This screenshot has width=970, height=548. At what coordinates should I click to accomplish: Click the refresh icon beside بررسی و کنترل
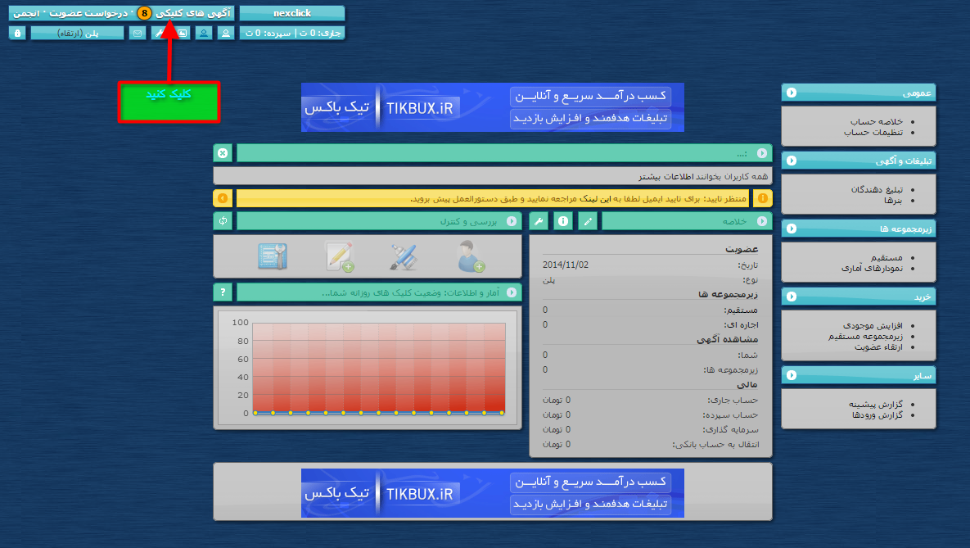(x=223, y=221)
